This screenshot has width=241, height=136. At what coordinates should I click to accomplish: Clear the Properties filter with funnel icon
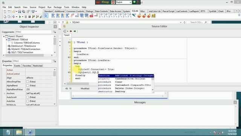pyautogui.click(x=54, y=61)
